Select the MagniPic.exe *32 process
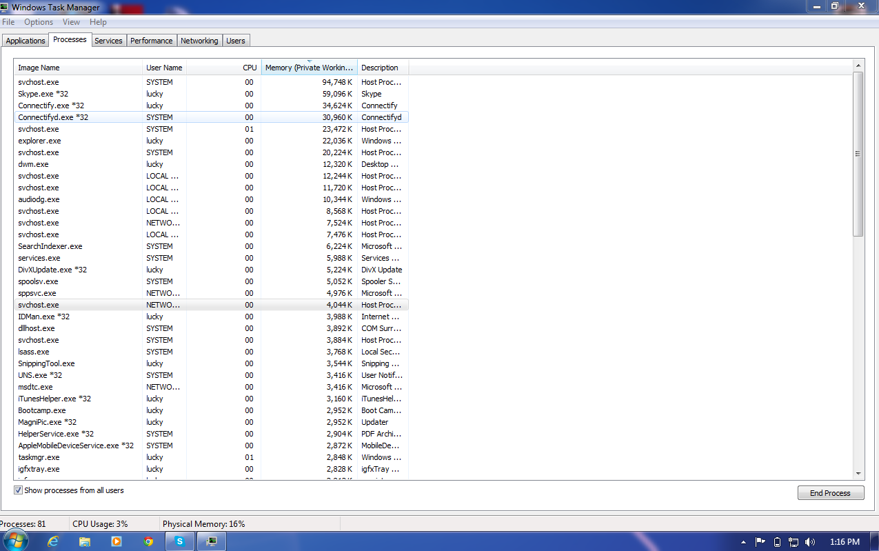Image resolution: width=879 pixels, height=551 pixels. [211, 422]
